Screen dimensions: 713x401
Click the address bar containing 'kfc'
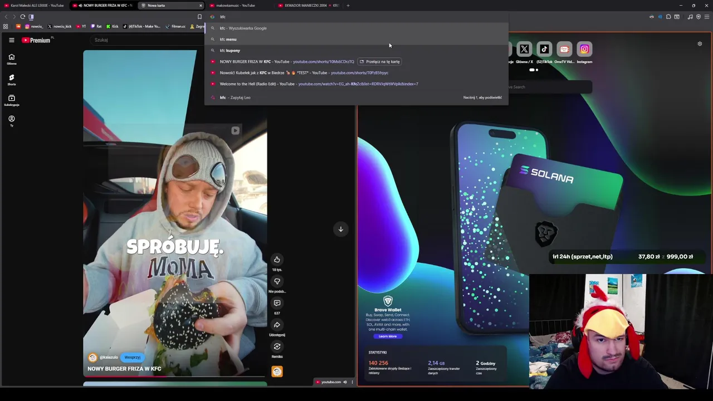point(356,17)
